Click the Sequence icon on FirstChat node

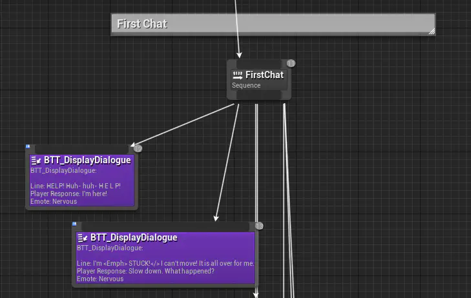237,75
